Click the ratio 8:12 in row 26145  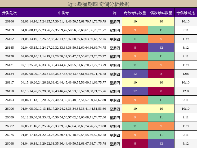point(186,48)
